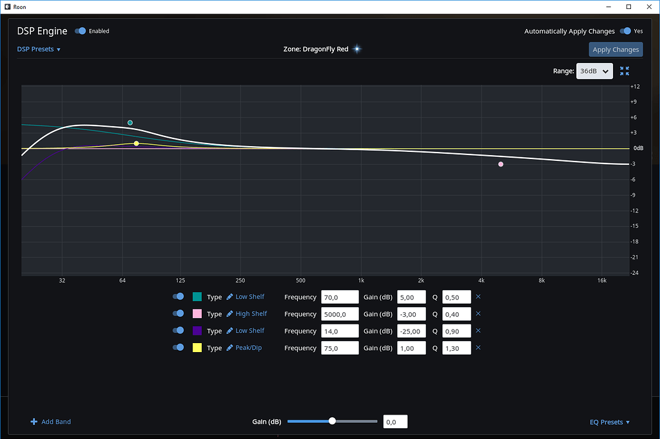Disable the DSP Engine
660x439 pixels.
coord(80,30)
